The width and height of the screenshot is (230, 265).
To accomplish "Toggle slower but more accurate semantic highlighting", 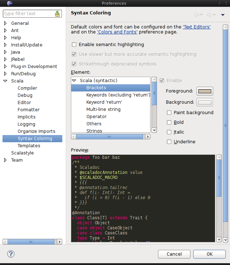I will pyautogui.click(x=74, y=54).
